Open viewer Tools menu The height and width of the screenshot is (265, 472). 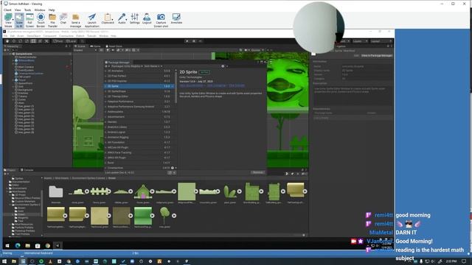27,10
